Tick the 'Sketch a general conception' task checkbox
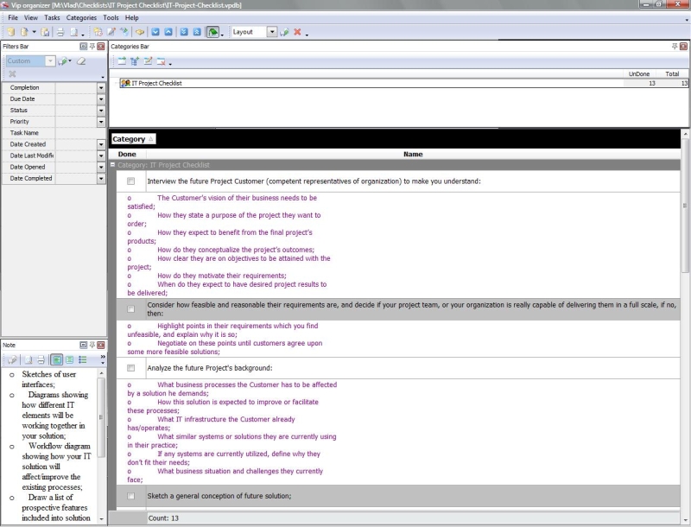This screenshot has height=527, width=691. coord(130,496)
